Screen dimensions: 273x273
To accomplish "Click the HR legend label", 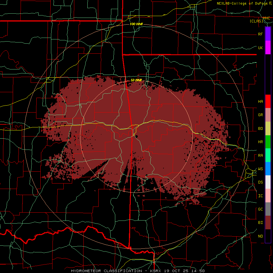I will tap(260, 142).
